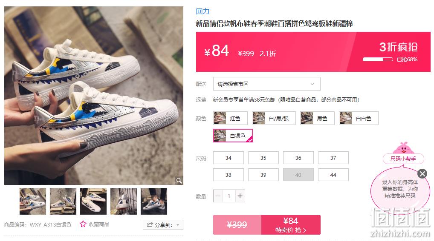The height and width of the screenshot is (241, 434).
Task: Select shoe size 37
Action: pyautogui.click(x=333, y=158)
